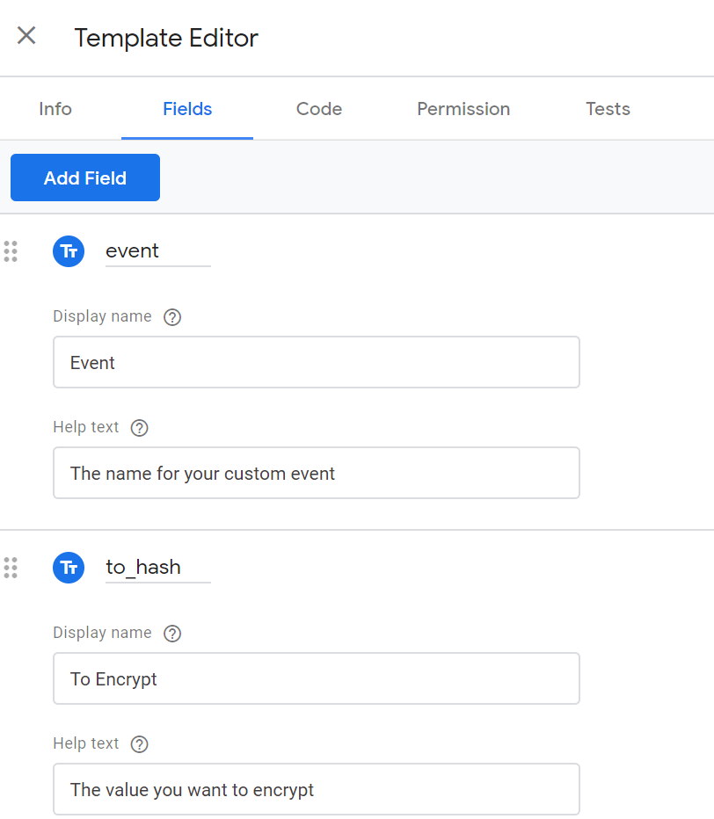The height and width of the screenshot is (819, 714).
Task: Open the Info tab
Action: (x=55, y=109)
